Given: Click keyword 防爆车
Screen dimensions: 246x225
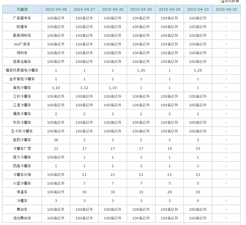Looking at the screenshot, I should point(22,27).
